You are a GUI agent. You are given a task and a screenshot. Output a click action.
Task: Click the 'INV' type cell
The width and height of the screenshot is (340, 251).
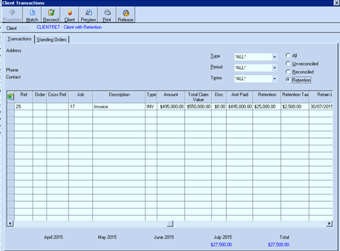pos(151,106)
